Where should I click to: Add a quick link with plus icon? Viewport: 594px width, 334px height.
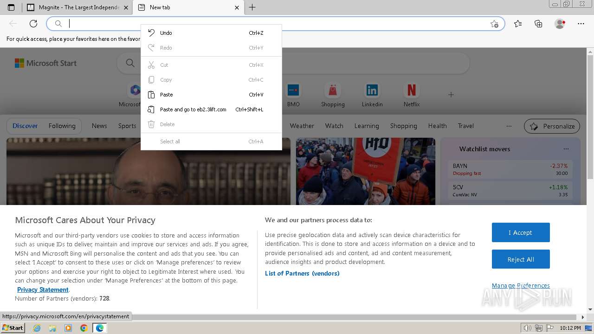tap(451, 95)
